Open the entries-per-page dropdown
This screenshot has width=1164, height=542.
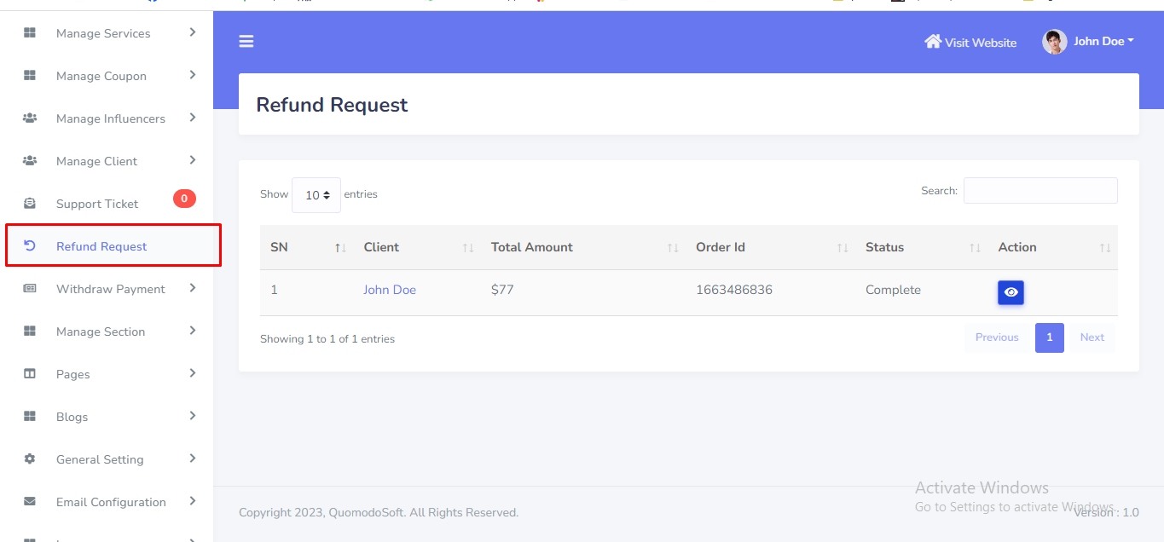316,195
